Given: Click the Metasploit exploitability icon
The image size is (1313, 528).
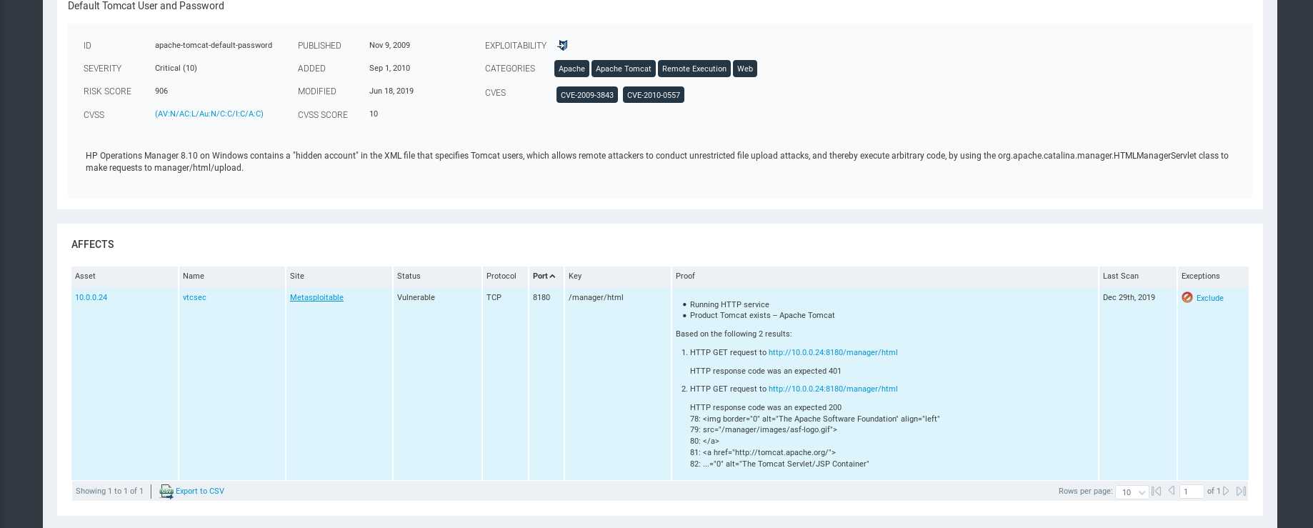Looking at the screenshot, I should (563, 45).
